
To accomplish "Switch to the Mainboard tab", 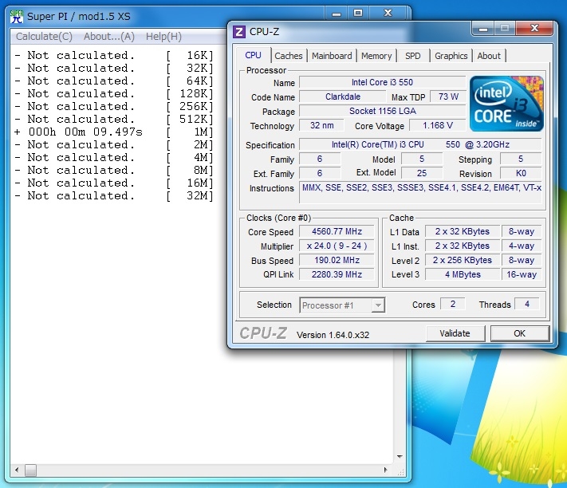I will [332, 56].
